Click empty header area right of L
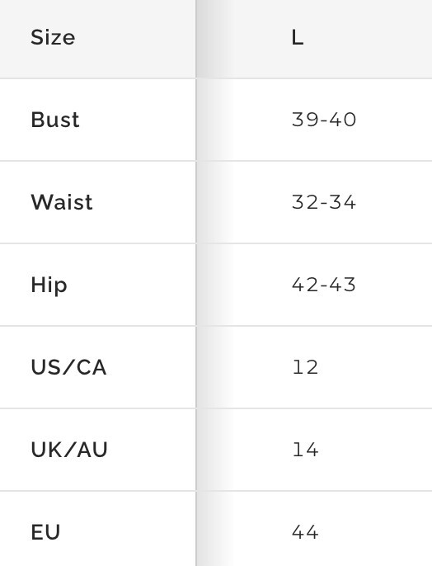The width and height of the screenshot is (432, 566). click(368, 37)
